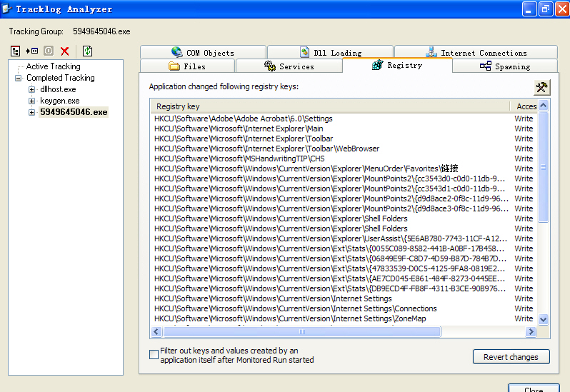Select the MountPoints2\{cc3543d1 registry row
The image size is (570, 392).
click(x=344, y=189)
